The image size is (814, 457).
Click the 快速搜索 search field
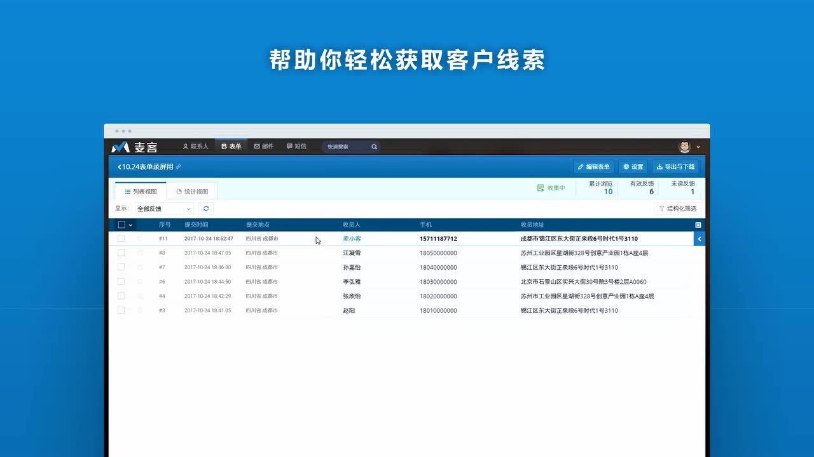[347, 147]
